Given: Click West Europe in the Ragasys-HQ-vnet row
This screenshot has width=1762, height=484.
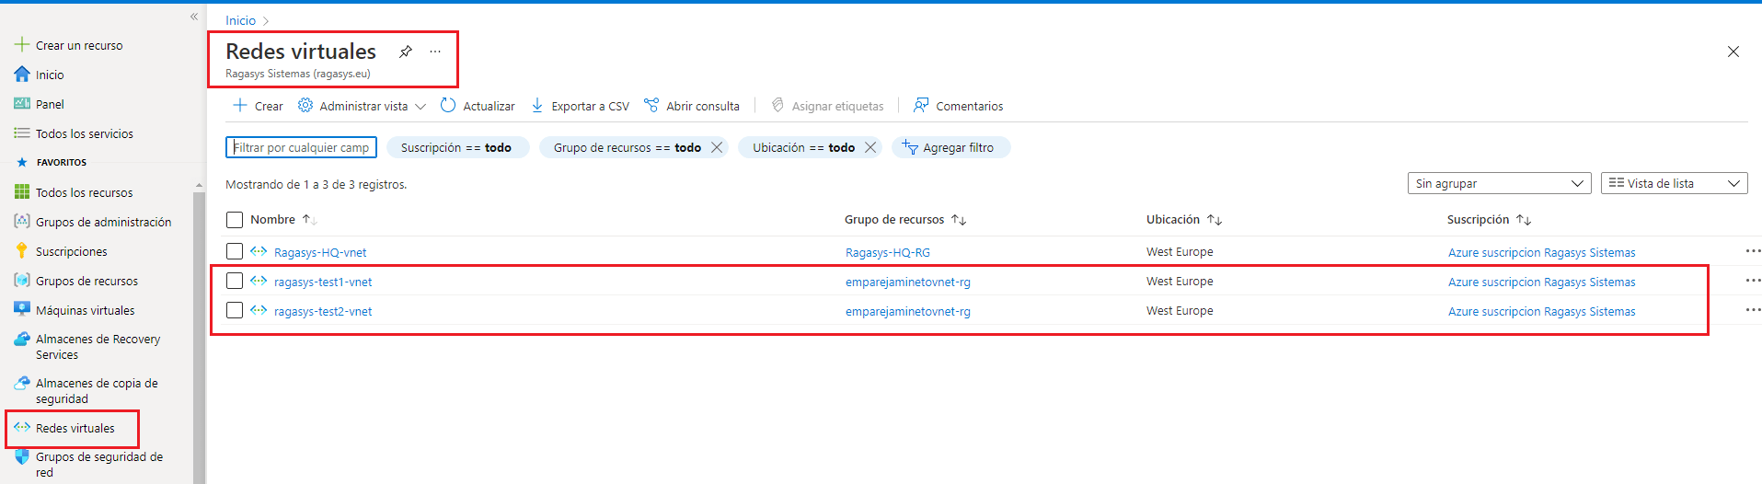Looking at the screenshot, I should pos(1180,251).
